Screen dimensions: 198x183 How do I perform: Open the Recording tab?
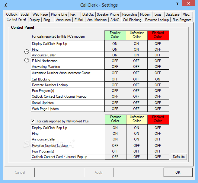click(129, 14)
